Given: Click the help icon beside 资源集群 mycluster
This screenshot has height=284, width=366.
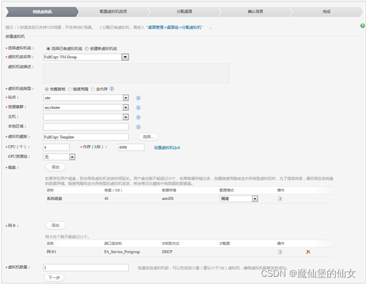Looking at the screenshot, I should 138,108.
